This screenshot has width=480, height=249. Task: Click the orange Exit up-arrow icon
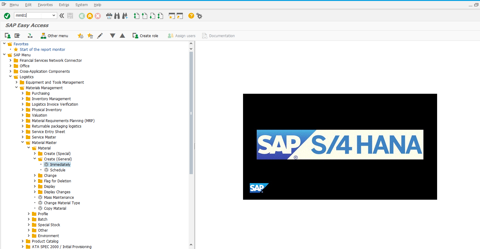pyautogui.click(x=90, y=16)
